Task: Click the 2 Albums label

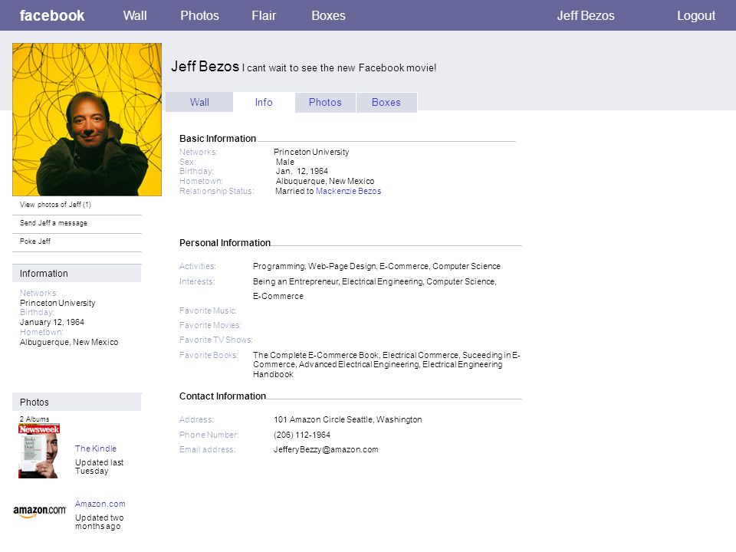Action: [x=34, y=419]
